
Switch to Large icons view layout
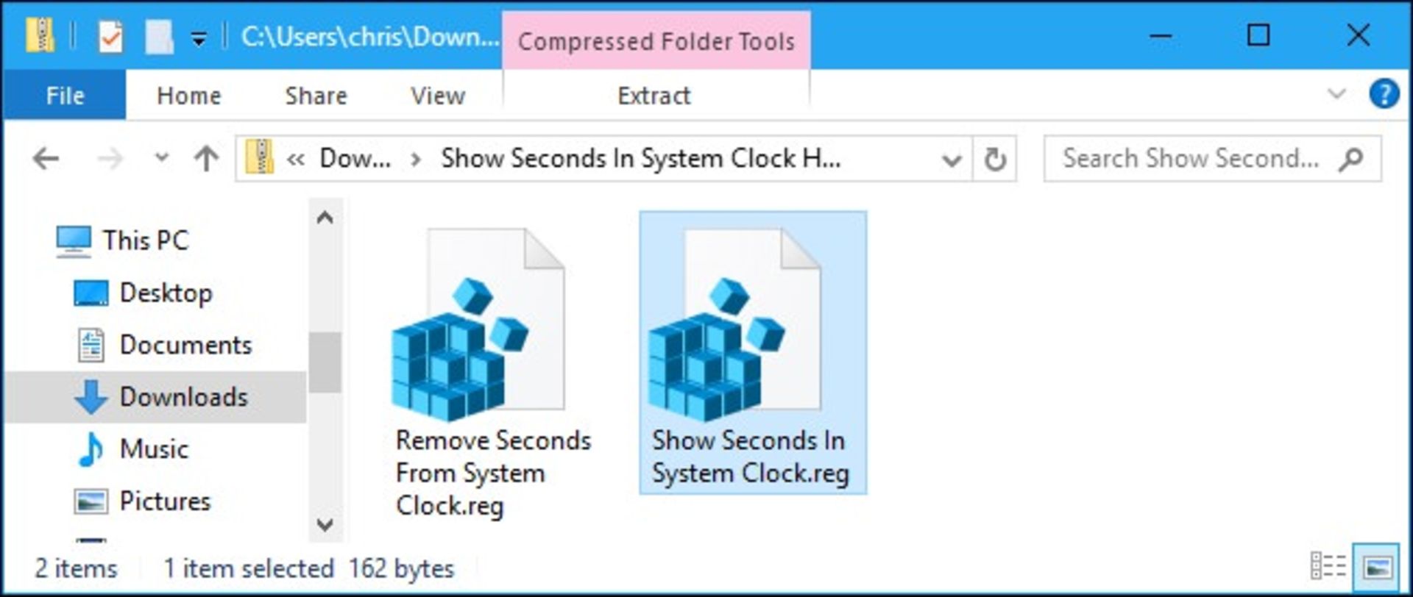tap(1376, 567)
